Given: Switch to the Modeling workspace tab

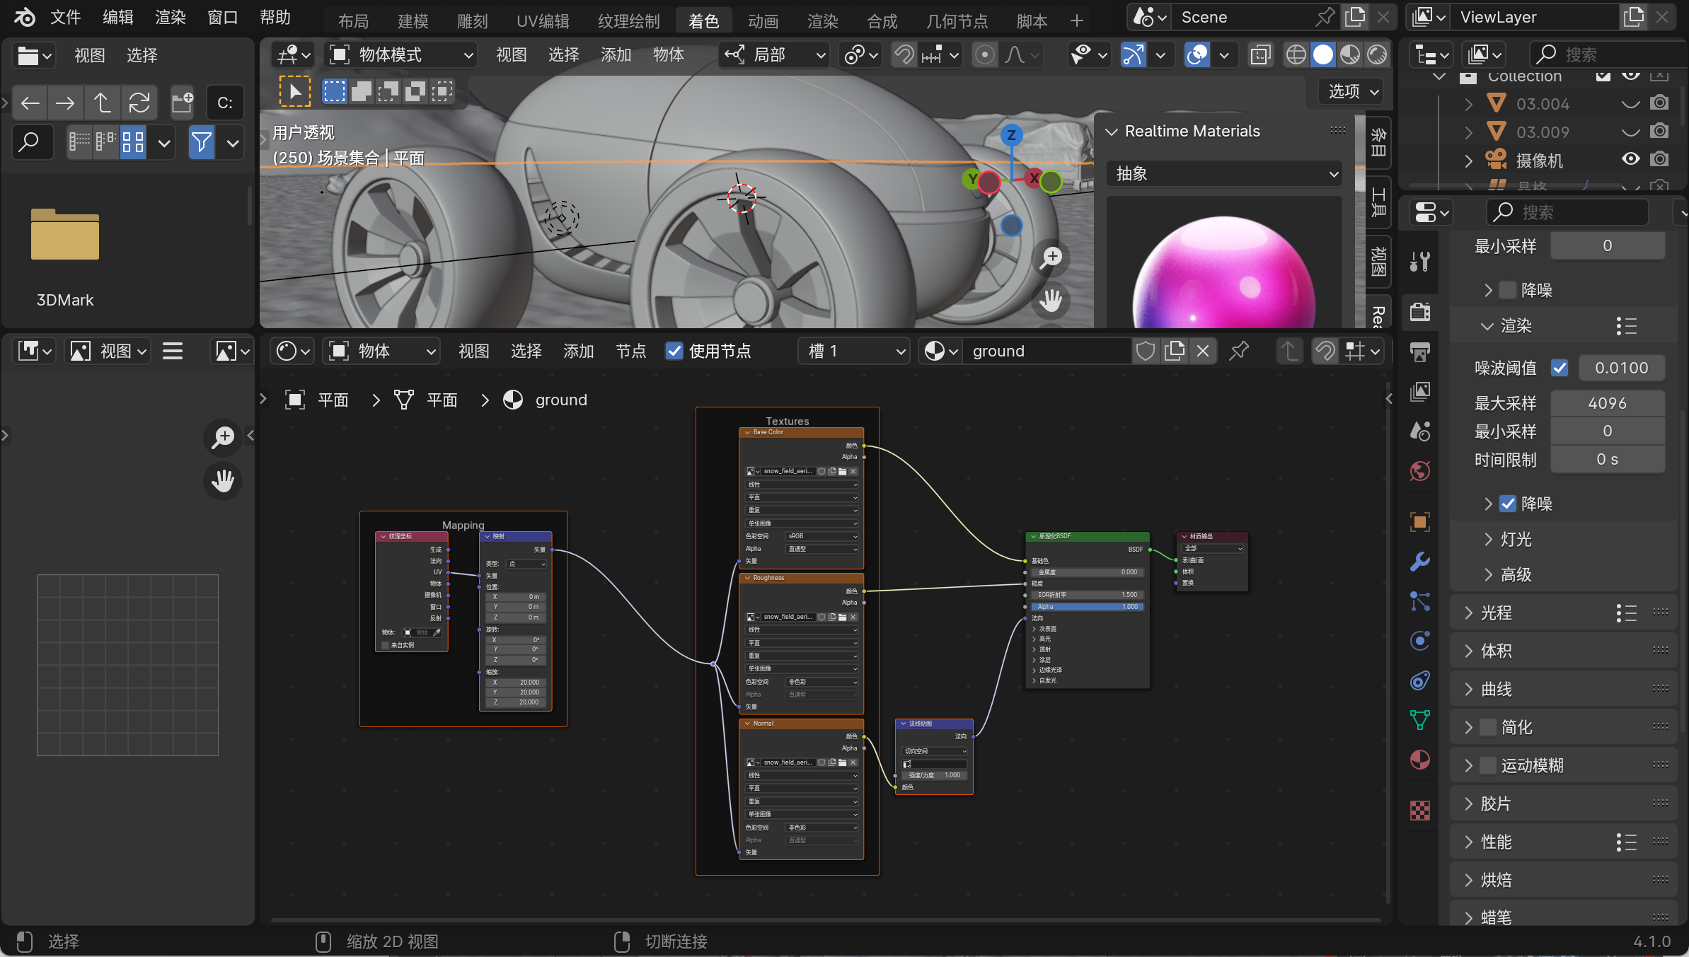Looking at the screenshot, I should click(413, 21).
